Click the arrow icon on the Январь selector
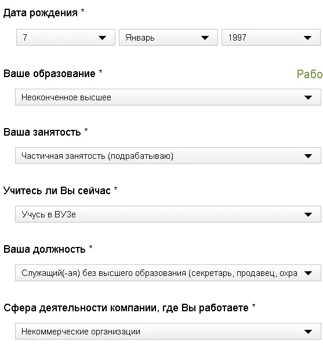Screen dimensions: 323x353 tap(205, 38)
